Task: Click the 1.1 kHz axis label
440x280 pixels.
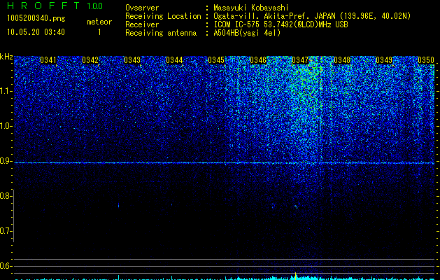Action: click(6, 91)
